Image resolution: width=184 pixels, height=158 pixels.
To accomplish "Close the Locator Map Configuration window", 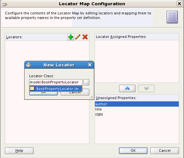I will [x=179, y=4].
